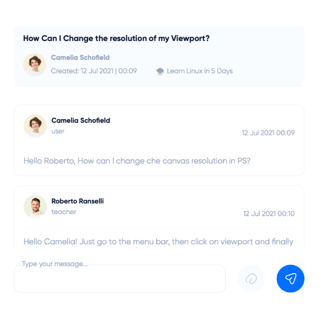Select Camelia's 'Hello Roberto' message text
This screenshot has height=319, width=319.
point(137,161)
